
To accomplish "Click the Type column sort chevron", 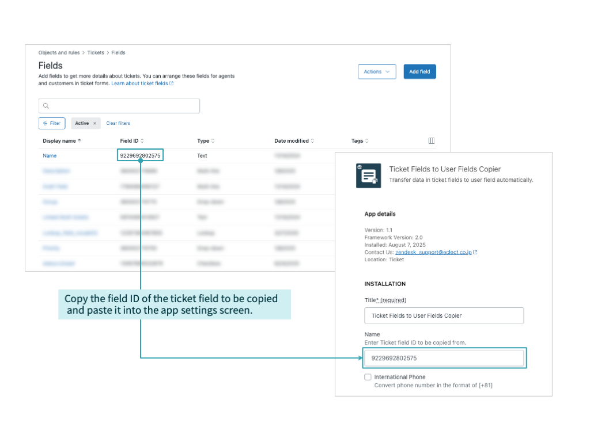I will tap(213, 140).
